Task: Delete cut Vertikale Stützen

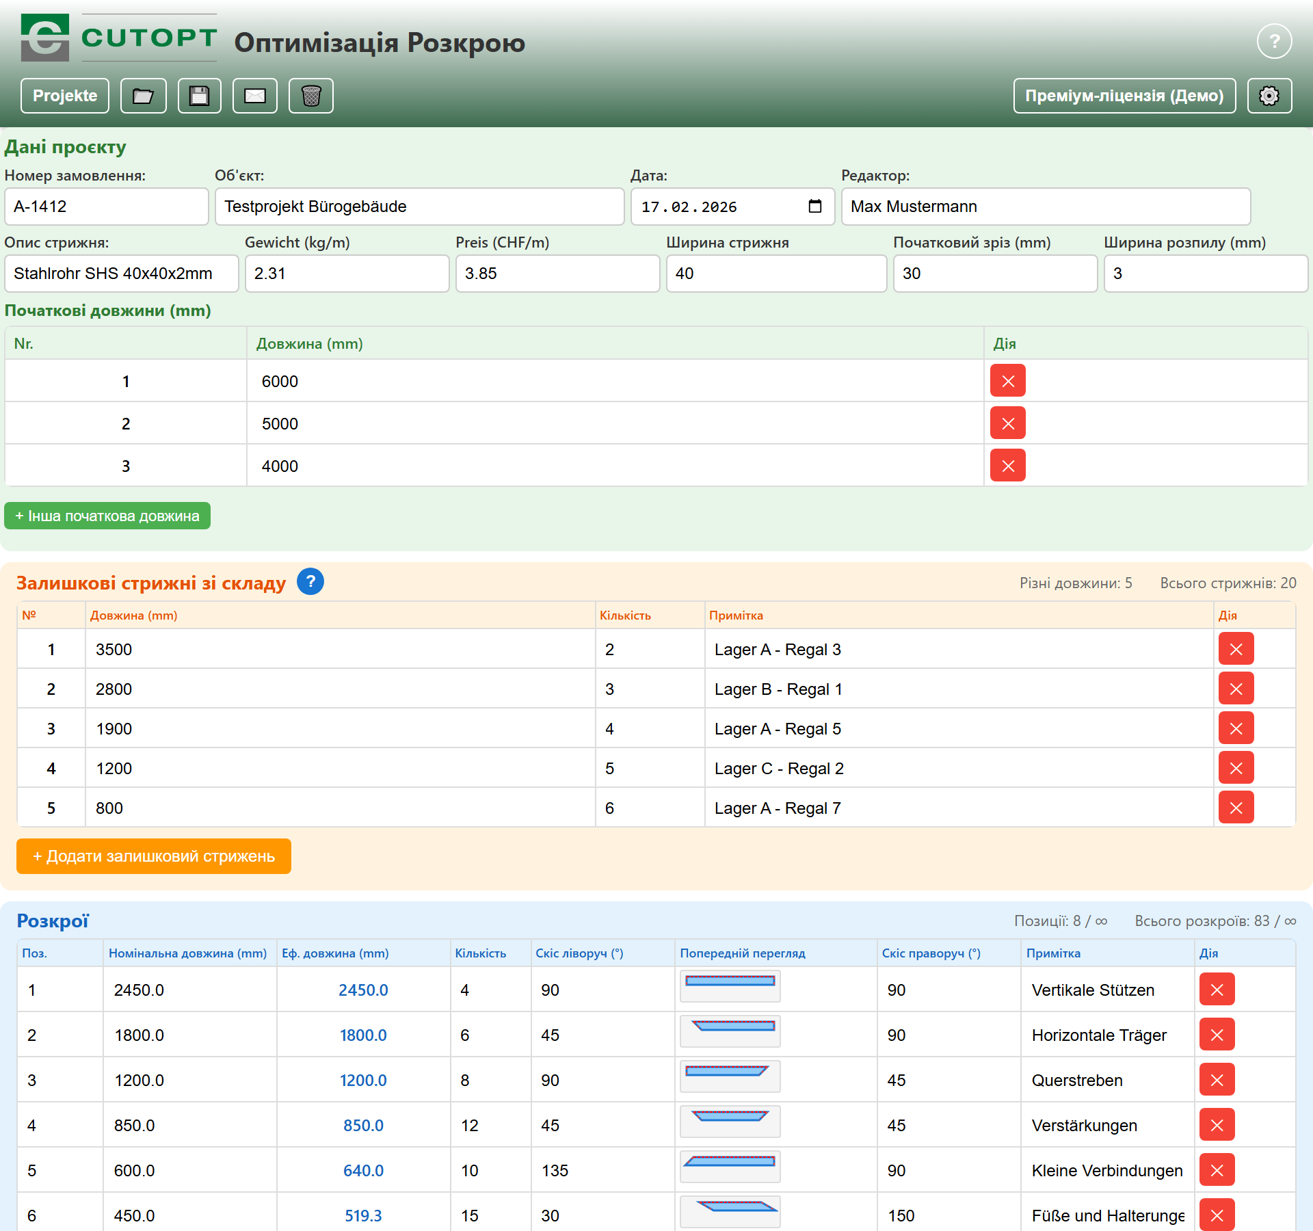Action: click(x=1217, y=990)
